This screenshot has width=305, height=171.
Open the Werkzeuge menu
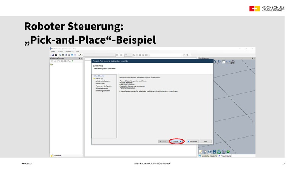tap(69, 51)
